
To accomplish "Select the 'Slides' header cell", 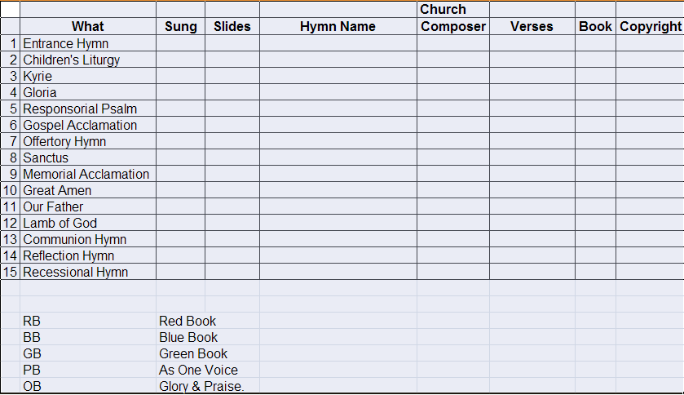I will pos(232,26).
